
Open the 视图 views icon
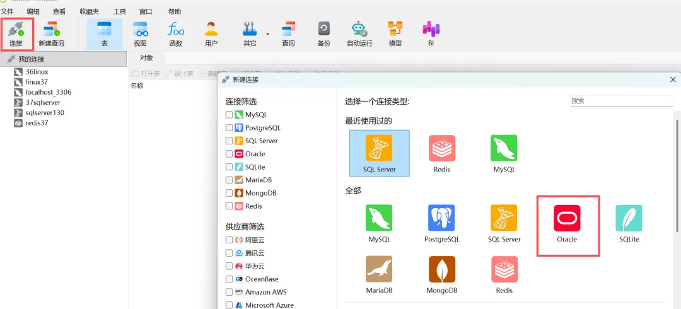point(140,33)
